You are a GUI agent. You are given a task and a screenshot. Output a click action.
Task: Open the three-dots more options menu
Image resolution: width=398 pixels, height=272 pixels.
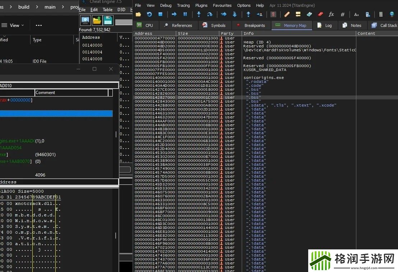click(x=39, y=25)
